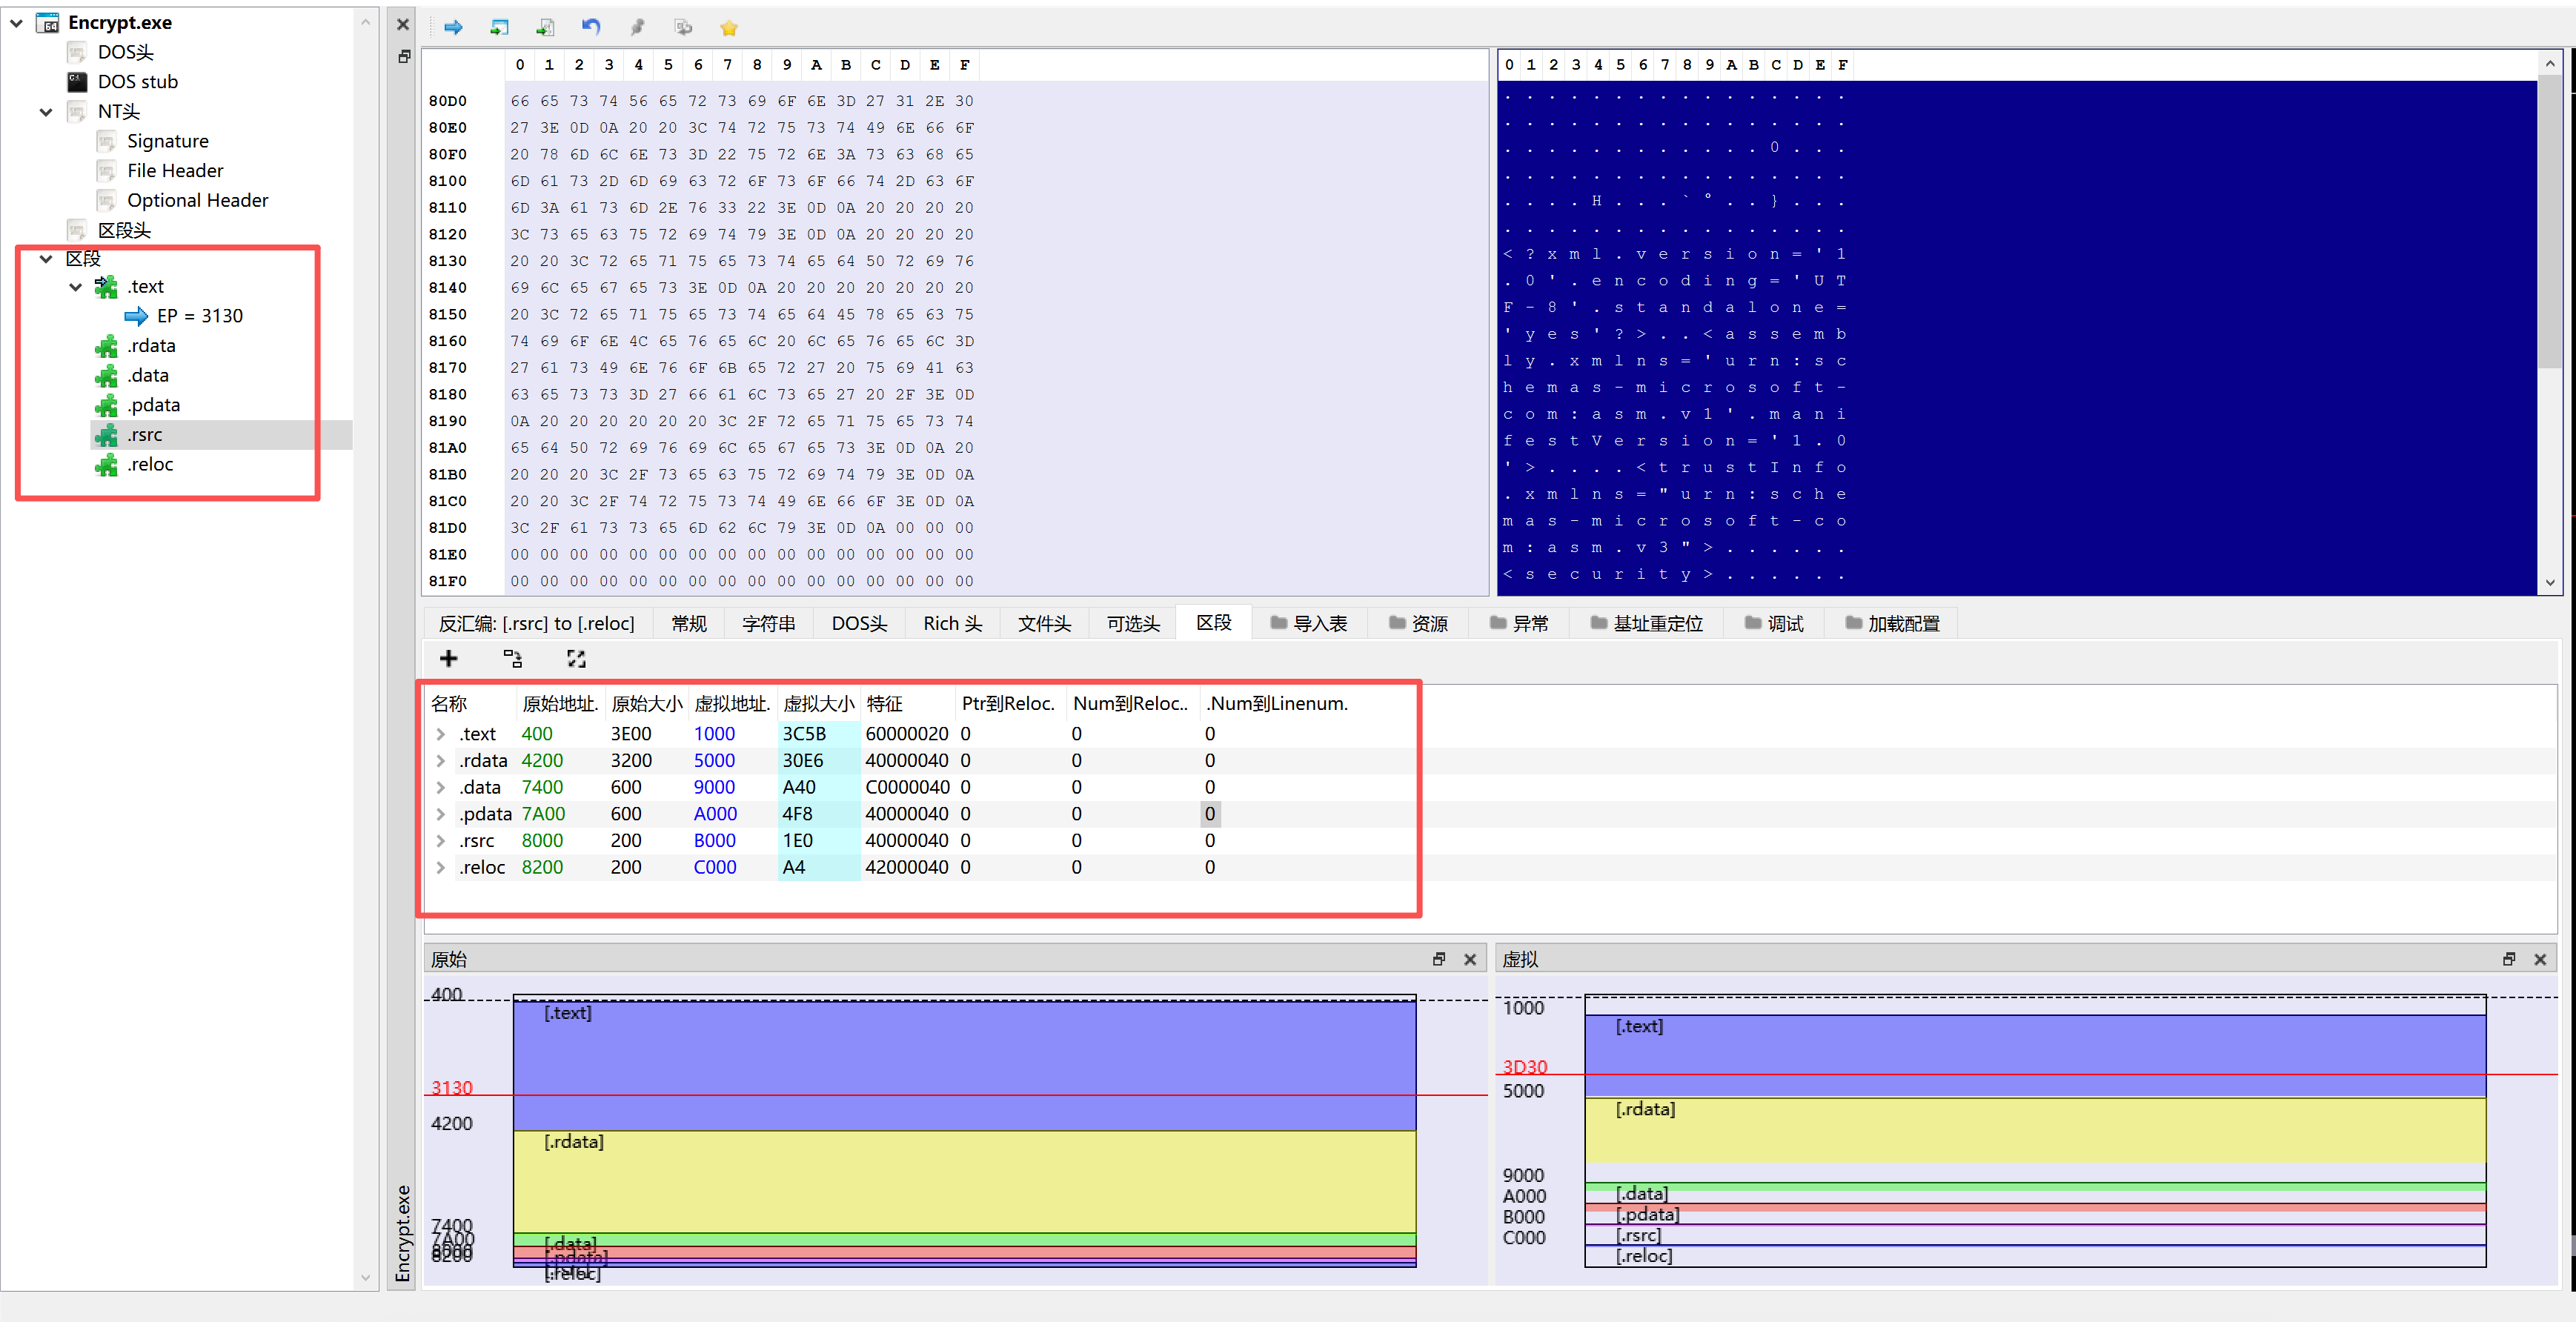The width and height of the screenshot is (2576, 1322).
Task: Click the blue undo arrow icon
Action: (x=591, y=27)
